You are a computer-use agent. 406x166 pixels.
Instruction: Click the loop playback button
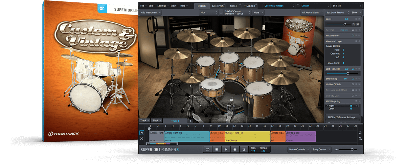pyautogui.click(x=207, y=150)
